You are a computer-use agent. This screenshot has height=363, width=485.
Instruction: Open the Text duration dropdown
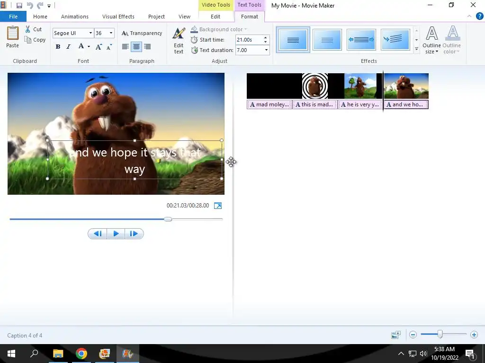coord(266,50)
